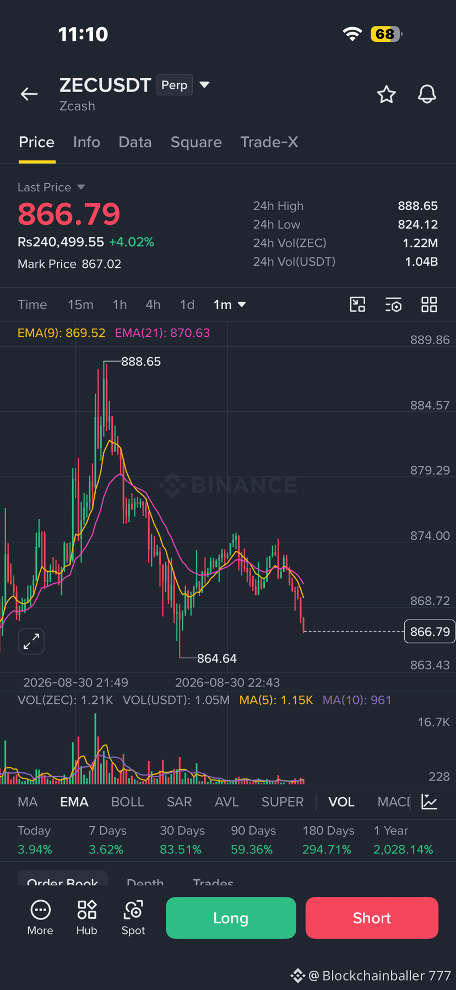The height and width of the screenshot is (990, 456).
Task: Open indicator chart icon beside MACD
Action: 430,801
